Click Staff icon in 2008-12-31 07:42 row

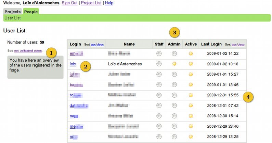pos(159,106)
